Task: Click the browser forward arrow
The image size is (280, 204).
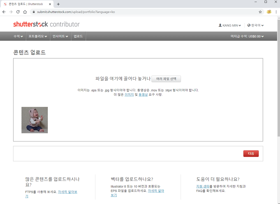Action: pos(11,12)
